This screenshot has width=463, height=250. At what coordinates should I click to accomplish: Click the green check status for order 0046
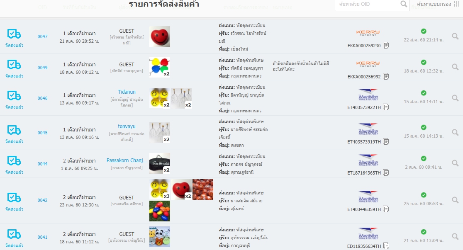coord(424,93)
